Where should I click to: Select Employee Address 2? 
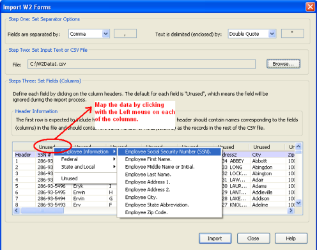[169, 189]
